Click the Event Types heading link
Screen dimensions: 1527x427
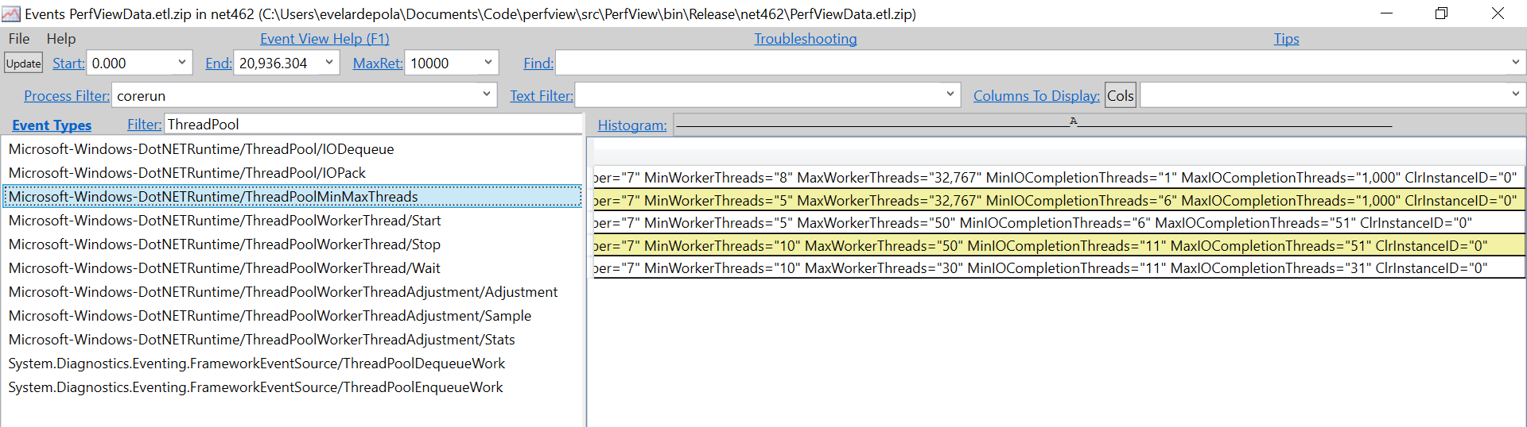tap(52, 125)
